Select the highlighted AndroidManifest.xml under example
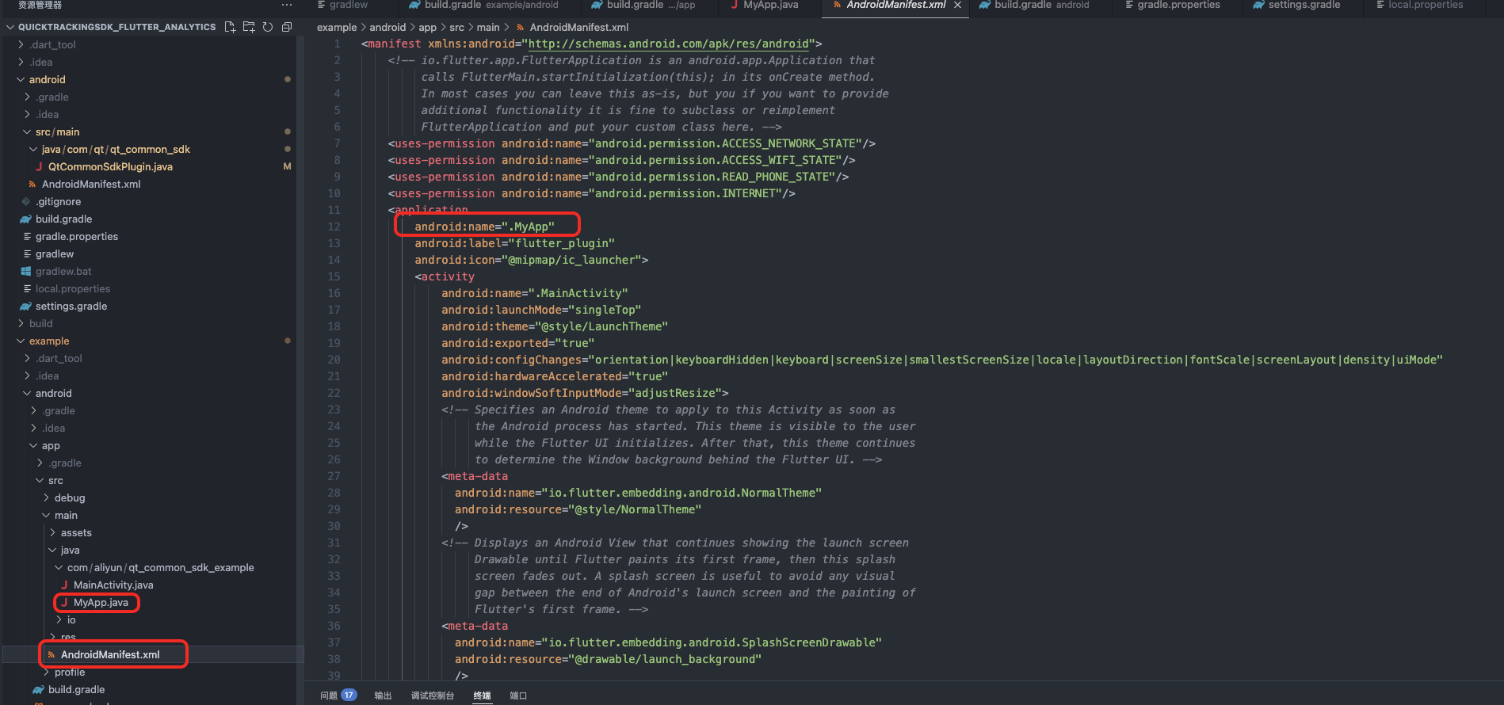Screen dimensions: 1504x705 tap(110, 654)
